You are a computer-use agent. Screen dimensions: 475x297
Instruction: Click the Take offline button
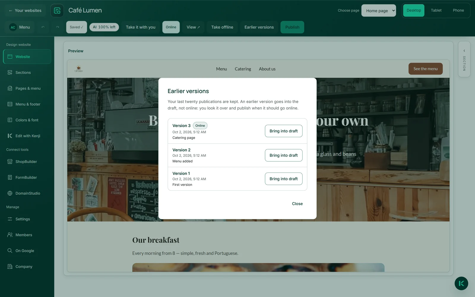[222, 27]
